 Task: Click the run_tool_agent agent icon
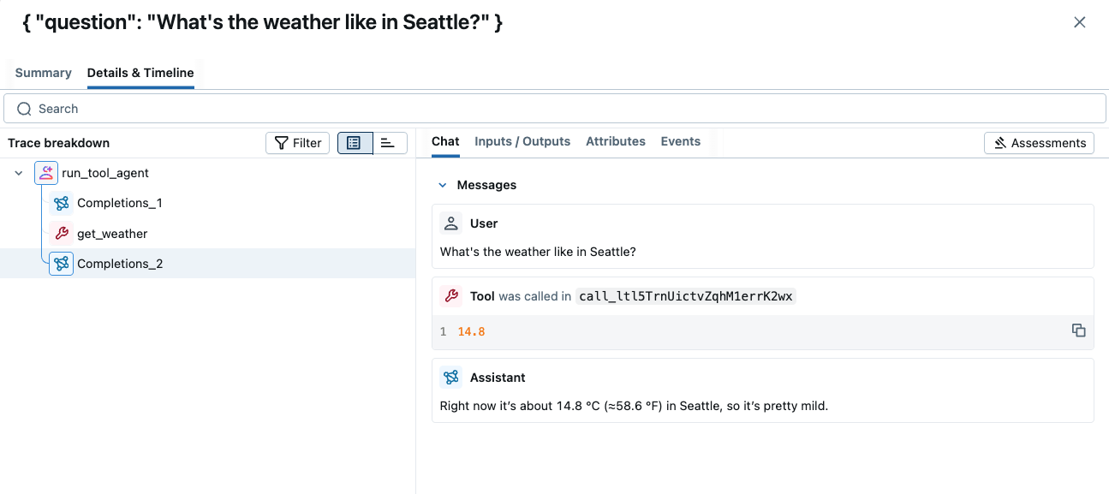click(x=46, y=173)
